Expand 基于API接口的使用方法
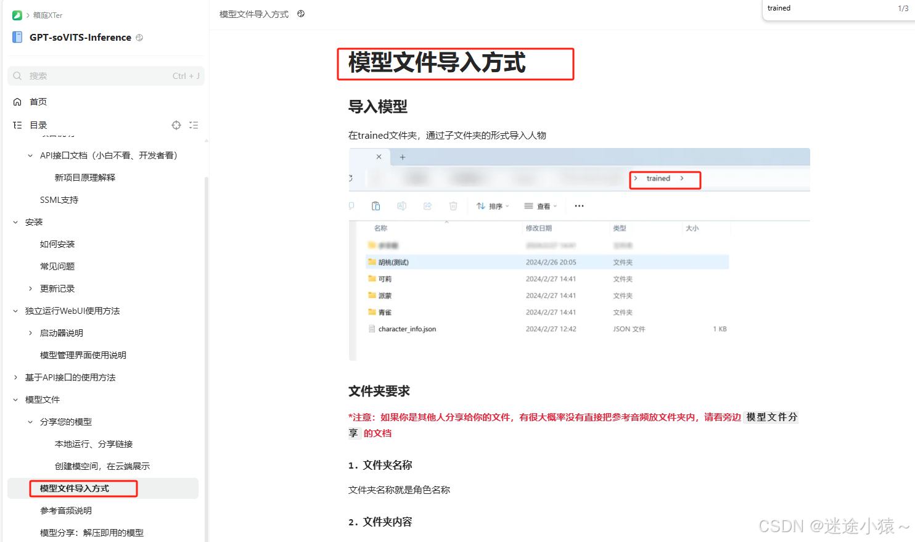 [15, 377]
